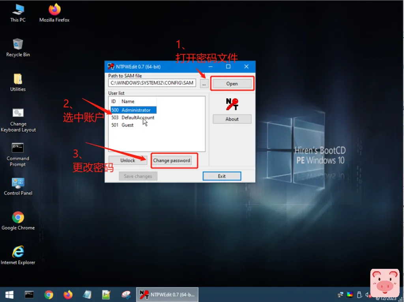Screen dimensions: 404x302
Task: Click the Save changes button
Action: pyautogui.click(x=138, y=176)
